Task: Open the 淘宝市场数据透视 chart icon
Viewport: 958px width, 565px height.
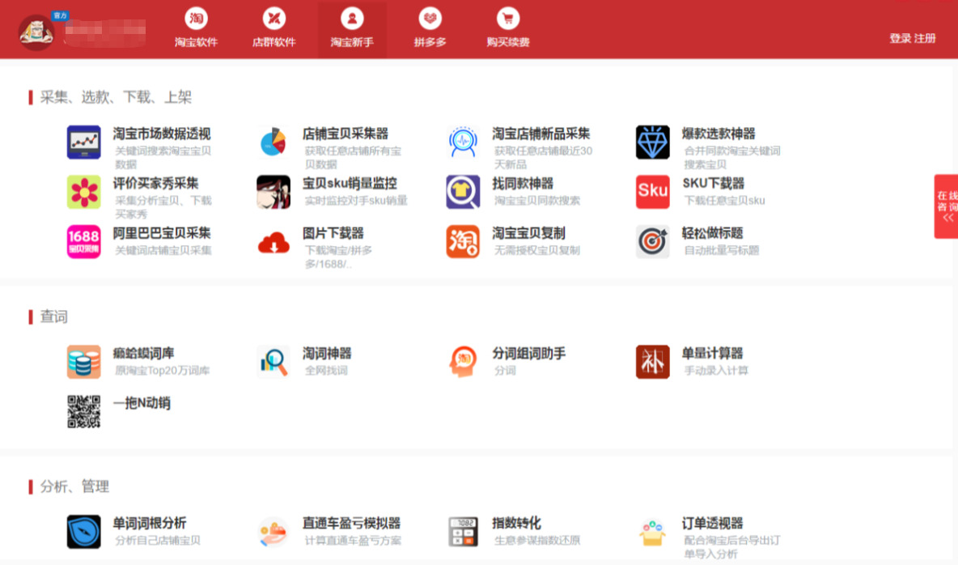Action: click(83, 142)
